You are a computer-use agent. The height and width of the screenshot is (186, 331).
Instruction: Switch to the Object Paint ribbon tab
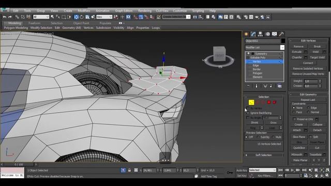(x=81, y=23)
